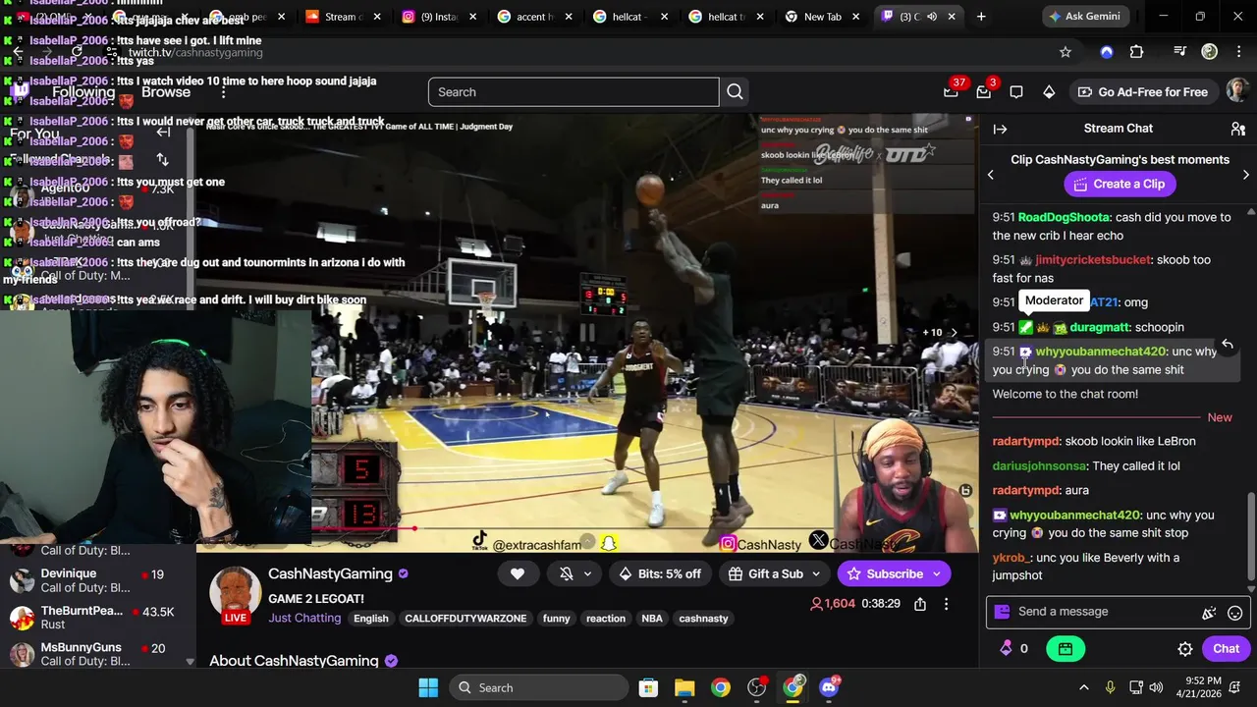This screenshot has height=707, width=1257.
Task: Open Twitch more options dots menu
Action: (224, 92)
